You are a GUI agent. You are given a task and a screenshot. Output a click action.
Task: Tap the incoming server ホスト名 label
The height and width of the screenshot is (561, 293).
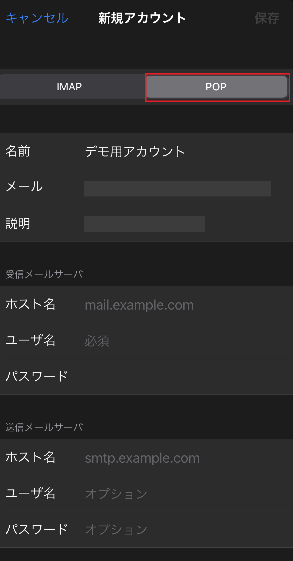(30, 304)
